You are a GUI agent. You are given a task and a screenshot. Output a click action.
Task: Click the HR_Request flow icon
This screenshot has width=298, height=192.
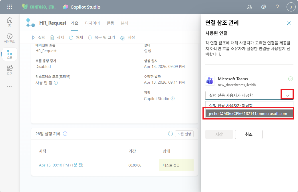pyautogui.click(x=30, y=23)
